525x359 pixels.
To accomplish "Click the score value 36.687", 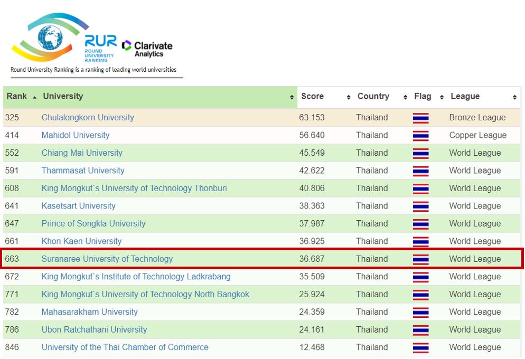I will (312, 259).
